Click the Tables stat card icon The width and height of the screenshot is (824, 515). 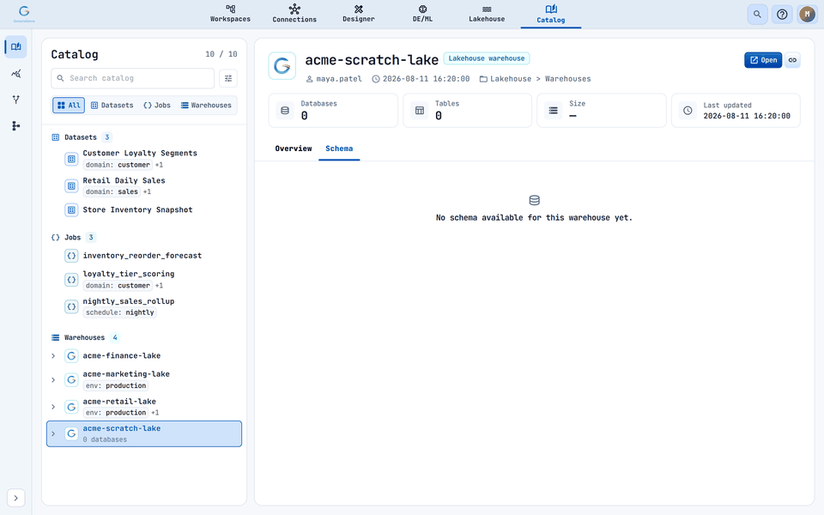pyautogui.click(x=420, y=111)
